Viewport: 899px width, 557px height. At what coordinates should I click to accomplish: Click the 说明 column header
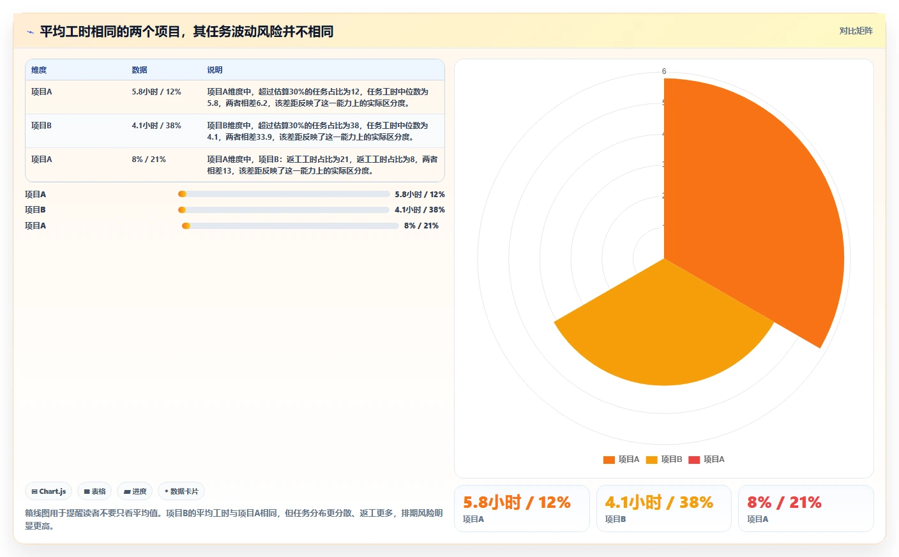[215, 70]
